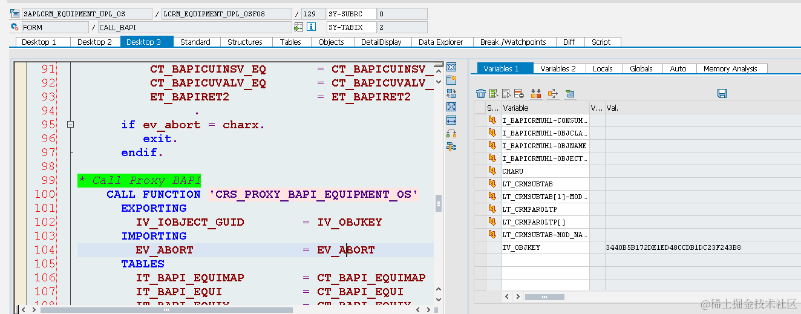
Task: Switch to the Desktop 2 tab
Action: click(95, 42)
